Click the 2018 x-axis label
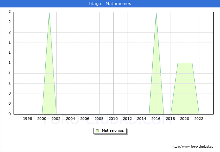The image size is (220, 152). pyautogui.click(x=170, y=119)
